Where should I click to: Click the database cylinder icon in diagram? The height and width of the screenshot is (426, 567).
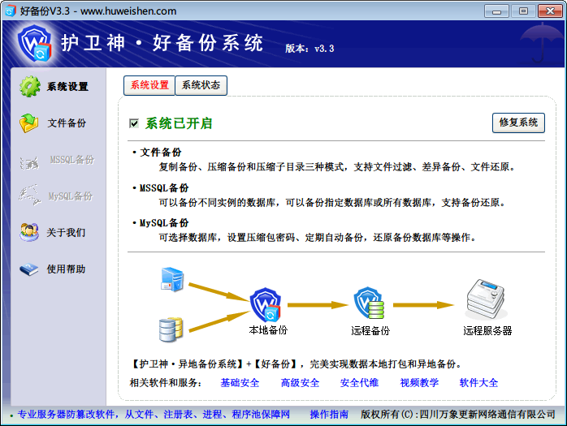point(171,329)
